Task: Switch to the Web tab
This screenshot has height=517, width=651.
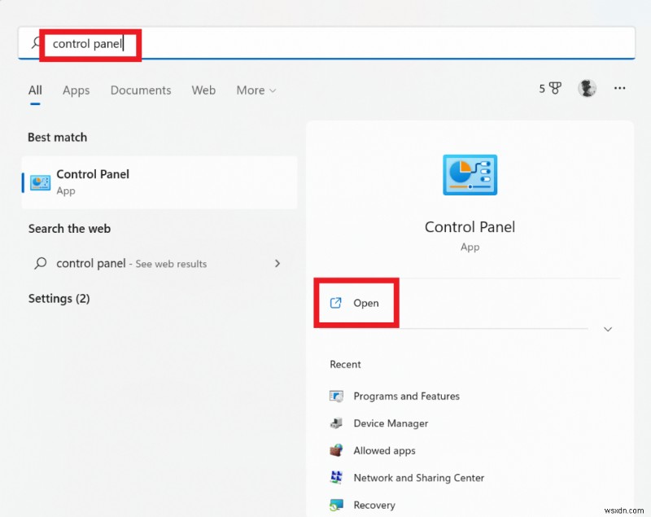Action: click(203, 90)
